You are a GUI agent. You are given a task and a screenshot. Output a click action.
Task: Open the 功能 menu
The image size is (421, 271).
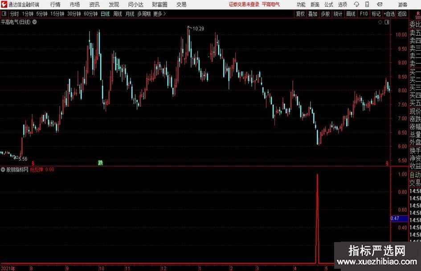click(301, 4)
